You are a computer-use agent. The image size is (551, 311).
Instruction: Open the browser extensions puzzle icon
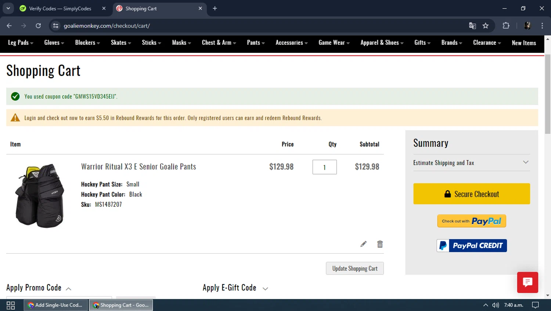coord(506,26)
